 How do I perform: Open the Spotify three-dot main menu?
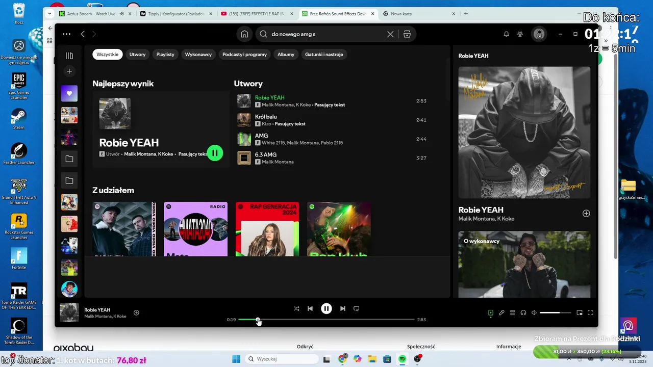click(66, 34)
